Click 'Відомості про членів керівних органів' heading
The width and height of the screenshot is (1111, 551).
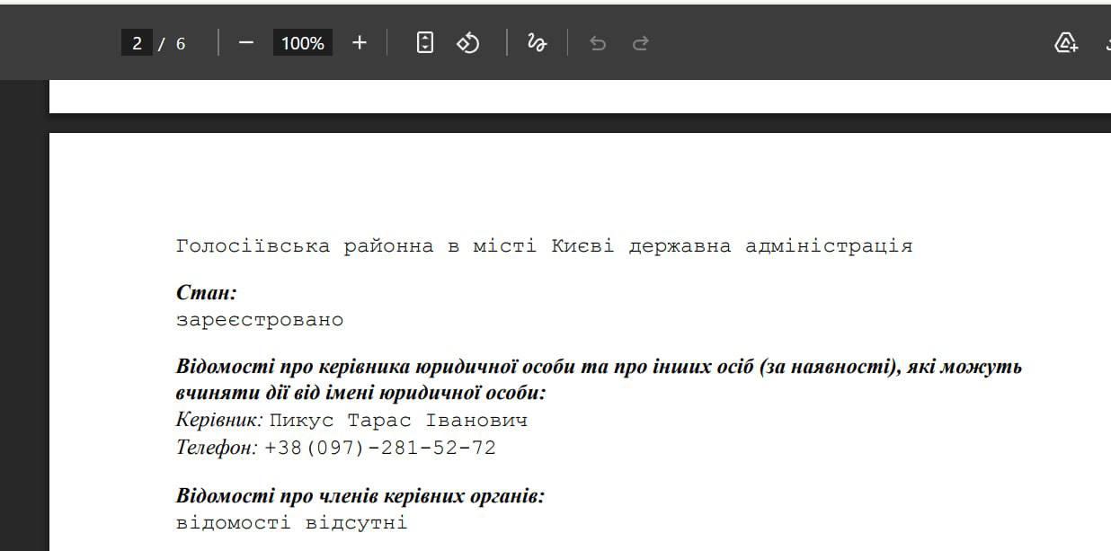[360, 496]
